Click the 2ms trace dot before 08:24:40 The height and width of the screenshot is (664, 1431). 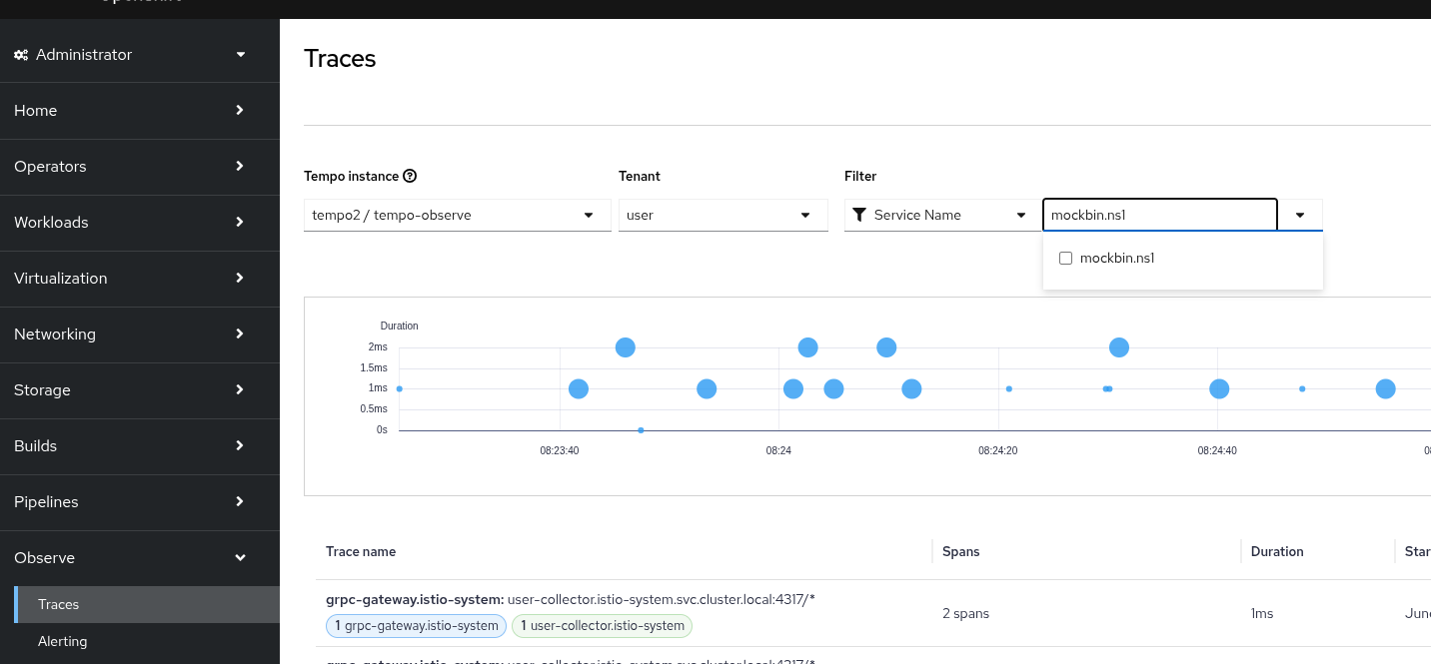pos(1119,347)
